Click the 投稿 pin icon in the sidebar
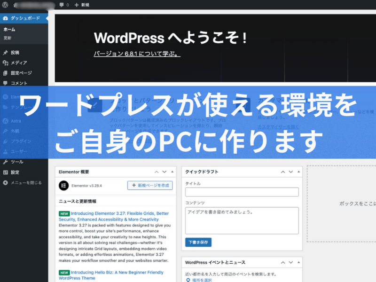376x282 pixels. [x=5, y=53]
